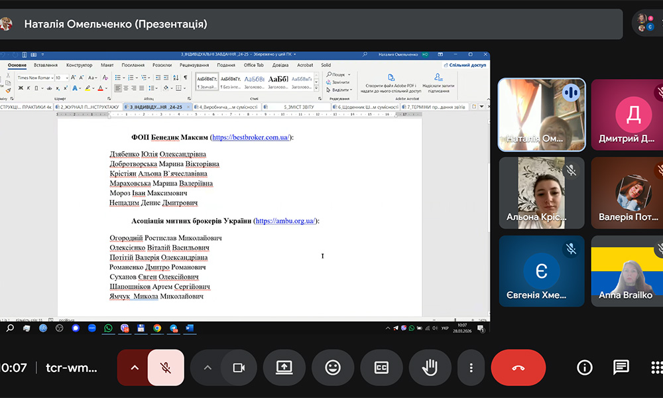The width and height of the screenshot is (663, 398).
Task: Open the activities grid icon
Action: tap(656, 367)
